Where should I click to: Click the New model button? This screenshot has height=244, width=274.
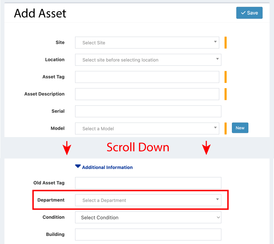(240, 128)
